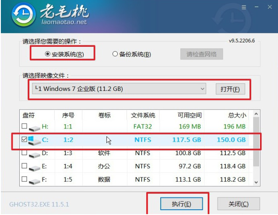Screen dimensions: 278x215
Task: Check the F: 数据 partition checkbox
Action: click(x=24, y=179)
